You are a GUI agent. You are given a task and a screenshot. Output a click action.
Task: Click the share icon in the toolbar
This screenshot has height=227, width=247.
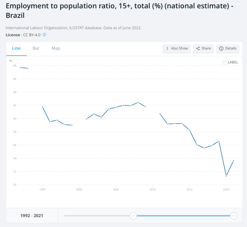tap(198, 48)
